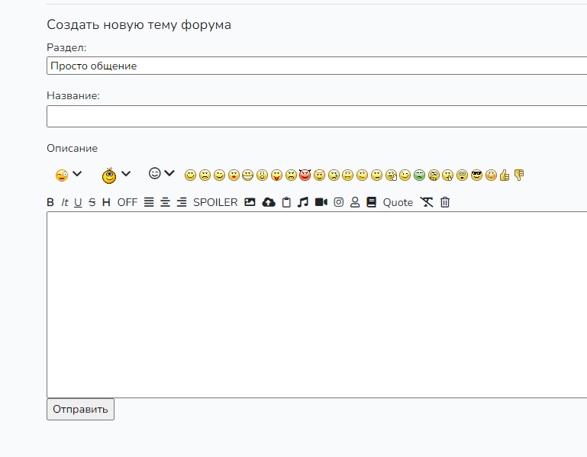Apply underline formatting with U button
This screenshot has height=457, width=587.
[x=78, y=202]
